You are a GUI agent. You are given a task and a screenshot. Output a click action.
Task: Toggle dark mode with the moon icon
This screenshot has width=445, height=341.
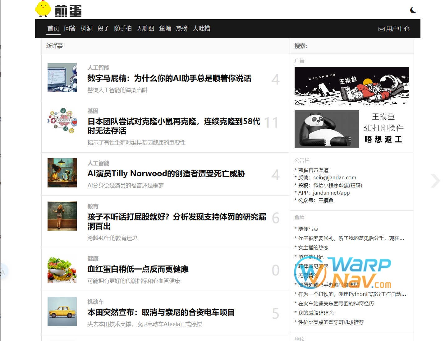[413, 10]
